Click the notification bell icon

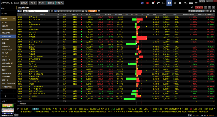coord(180,3)
